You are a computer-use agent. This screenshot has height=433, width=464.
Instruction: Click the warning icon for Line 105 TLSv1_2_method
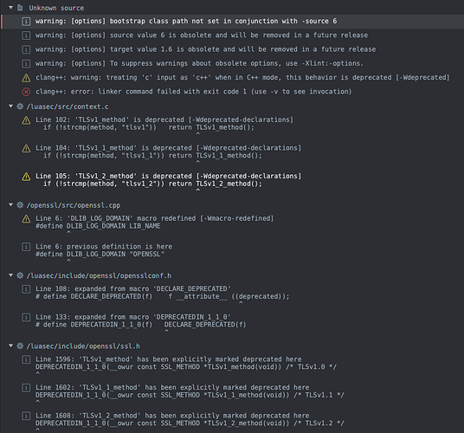(26, 177)
